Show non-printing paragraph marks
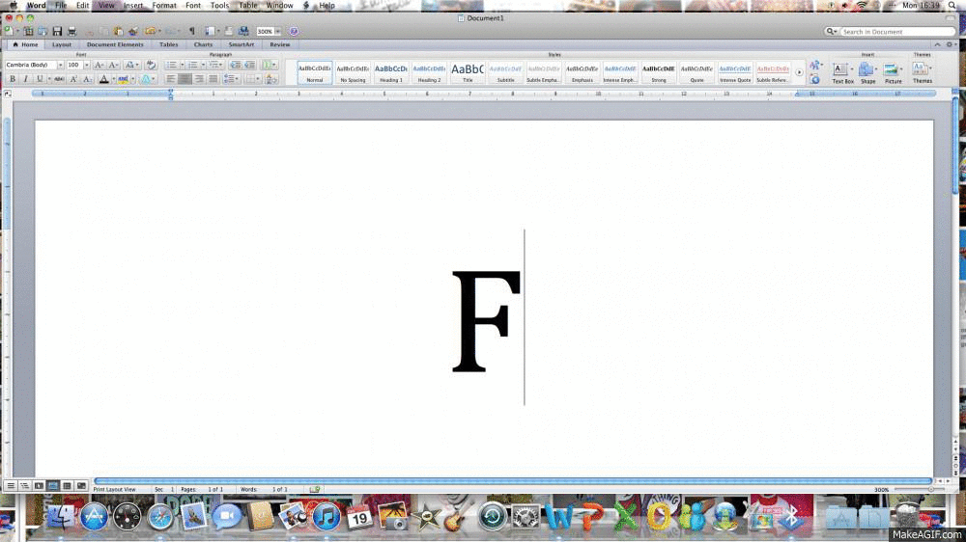Screen dimensions: 966x542 191,32
